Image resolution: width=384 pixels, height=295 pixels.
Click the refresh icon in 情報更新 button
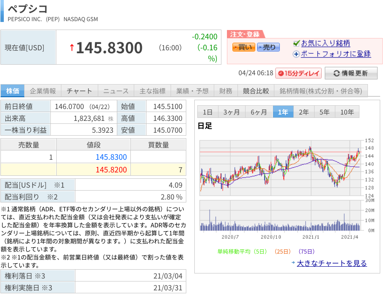tap(337, 73)
